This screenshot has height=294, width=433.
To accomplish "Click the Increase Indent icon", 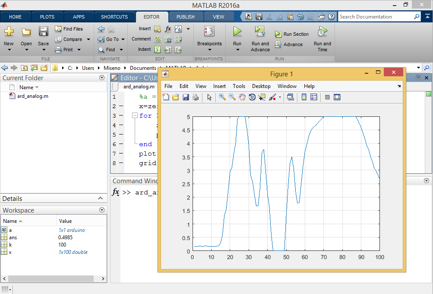I will point(168,50).
